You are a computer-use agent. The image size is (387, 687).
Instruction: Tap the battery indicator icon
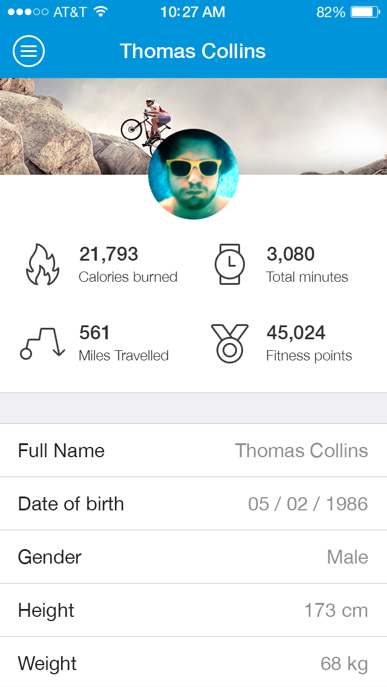click(x=365, y=12)
